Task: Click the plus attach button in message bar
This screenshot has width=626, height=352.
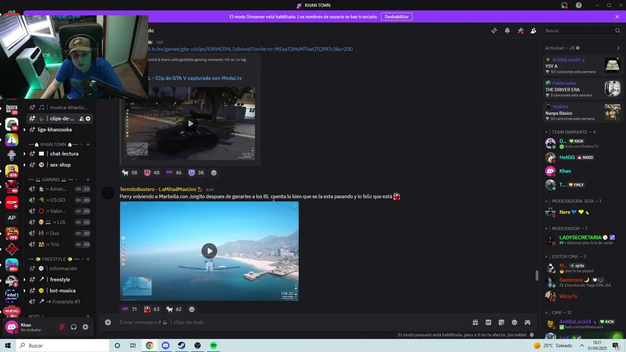Action: pyautogui.click(x=108, y=322)
